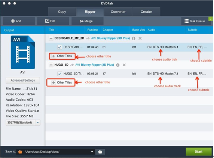Click the arrow icon beside HUGO_3D
Viewport: 214px width, 158px height.
click(72, 65)
